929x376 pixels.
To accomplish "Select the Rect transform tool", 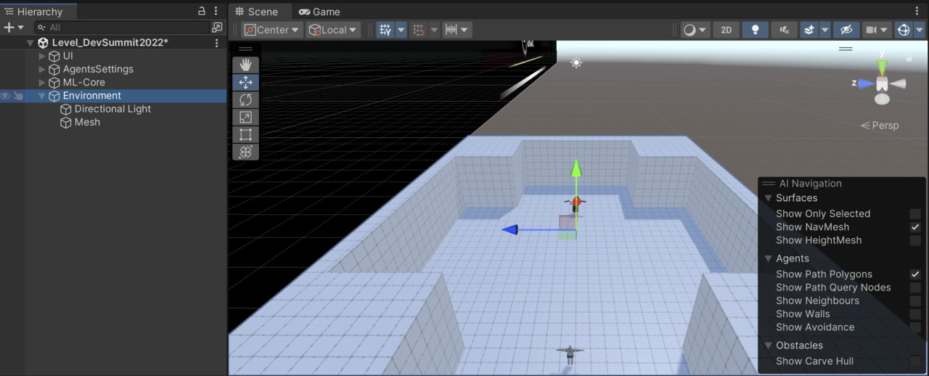I will click(245, 134).
